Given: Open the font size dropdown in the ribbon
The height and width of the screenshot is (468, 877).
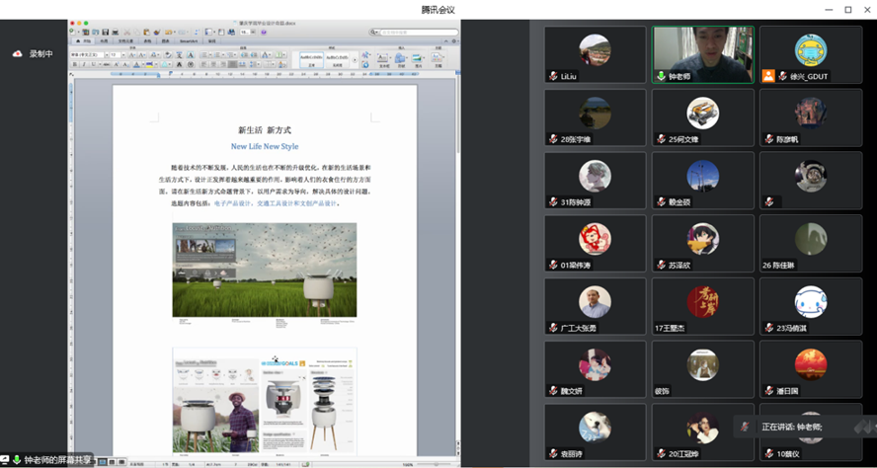Looking at the screenshot, I should pos(123,54).
